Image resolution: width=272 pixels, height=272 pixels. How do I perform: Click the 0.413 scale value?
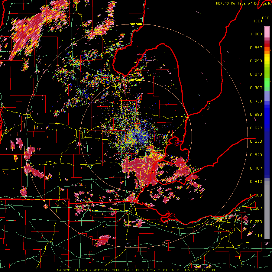click(256, 182)
